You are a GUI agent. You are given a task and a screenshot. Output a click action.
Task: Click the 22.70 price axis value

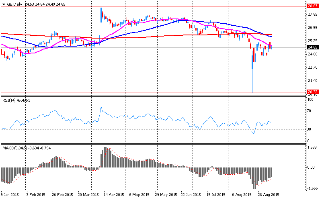point(313,67)
